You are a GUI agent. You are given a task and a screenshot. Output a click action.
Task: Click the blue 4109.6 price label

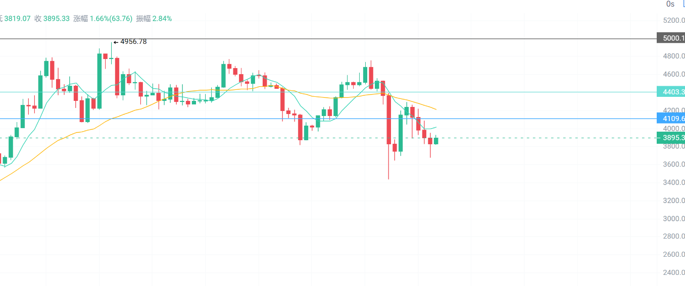[x=671, y=119]
